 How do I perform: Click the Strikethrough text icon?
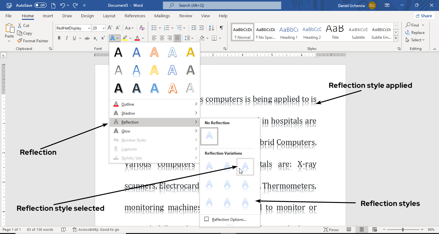click(x=87, y=38)
